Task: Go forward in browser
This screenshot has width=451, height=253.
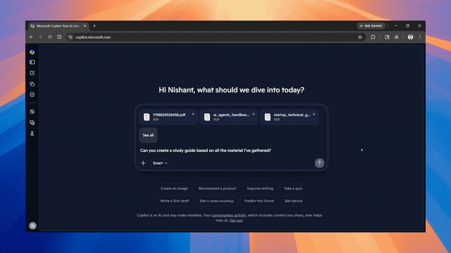Action: coord(41,37)
